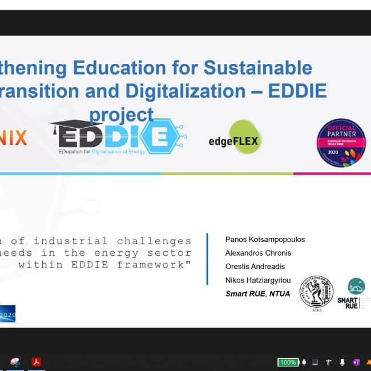The height and width of the screenshot is (371, 371).
Task: Click the OneNote tray icon
Action: click(x=356, y=362)
